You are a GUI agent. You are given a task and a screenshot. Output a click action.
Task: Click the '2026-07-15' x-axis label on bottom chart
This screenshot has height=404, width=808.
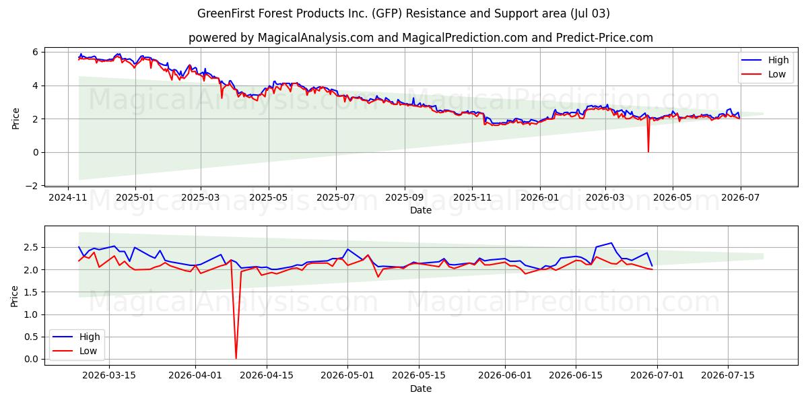pos(728,376)
